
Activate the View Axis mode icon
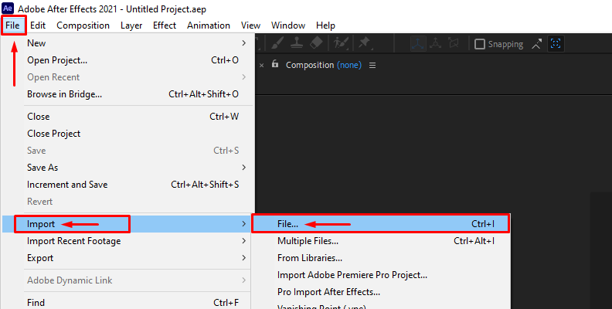(x=453, y=43)
